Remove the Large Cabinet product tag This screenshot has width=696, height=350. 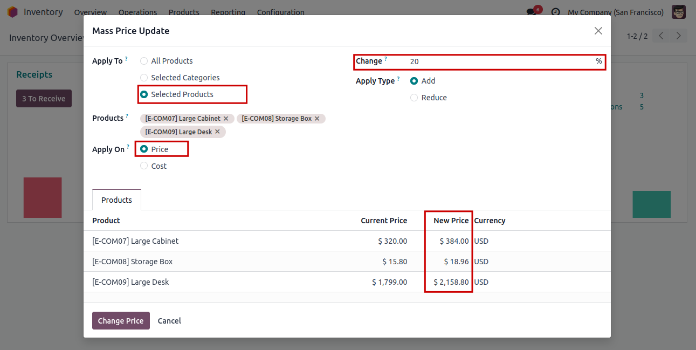226,119
